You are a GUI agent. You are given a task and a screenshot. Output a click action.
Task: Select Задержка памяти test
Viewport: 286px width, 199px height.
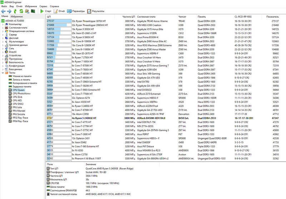(20, 87)
